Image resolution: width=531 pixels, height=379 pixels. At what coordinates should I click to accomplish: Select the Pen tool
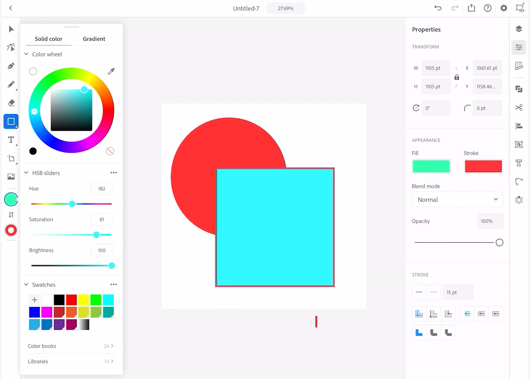click(x=11, y=66)
